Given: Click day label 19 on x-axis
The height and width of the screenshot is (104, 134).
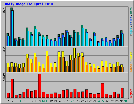Looking at the screenshot, I should tap(79, 101).
